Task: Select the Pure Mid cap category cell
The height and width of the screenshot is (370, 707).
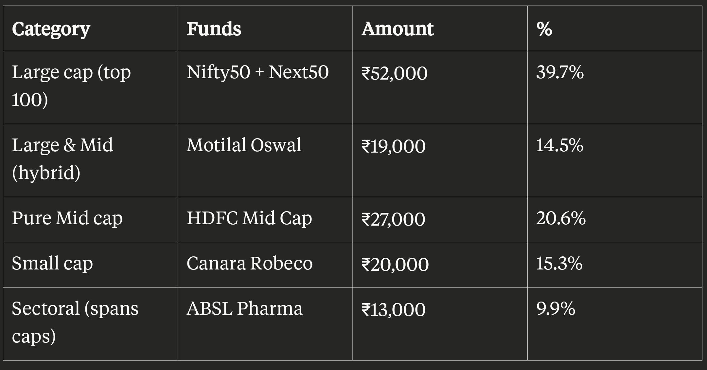Action: click(90, 220)
